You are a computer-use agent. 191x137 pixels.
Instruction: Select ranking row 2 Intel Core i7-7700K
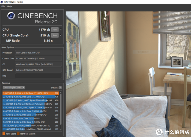tap(31, 97)
